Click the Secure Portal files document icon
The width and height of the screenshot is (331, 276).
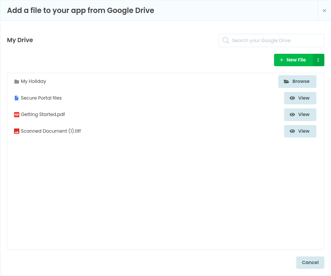click(16, 98)
